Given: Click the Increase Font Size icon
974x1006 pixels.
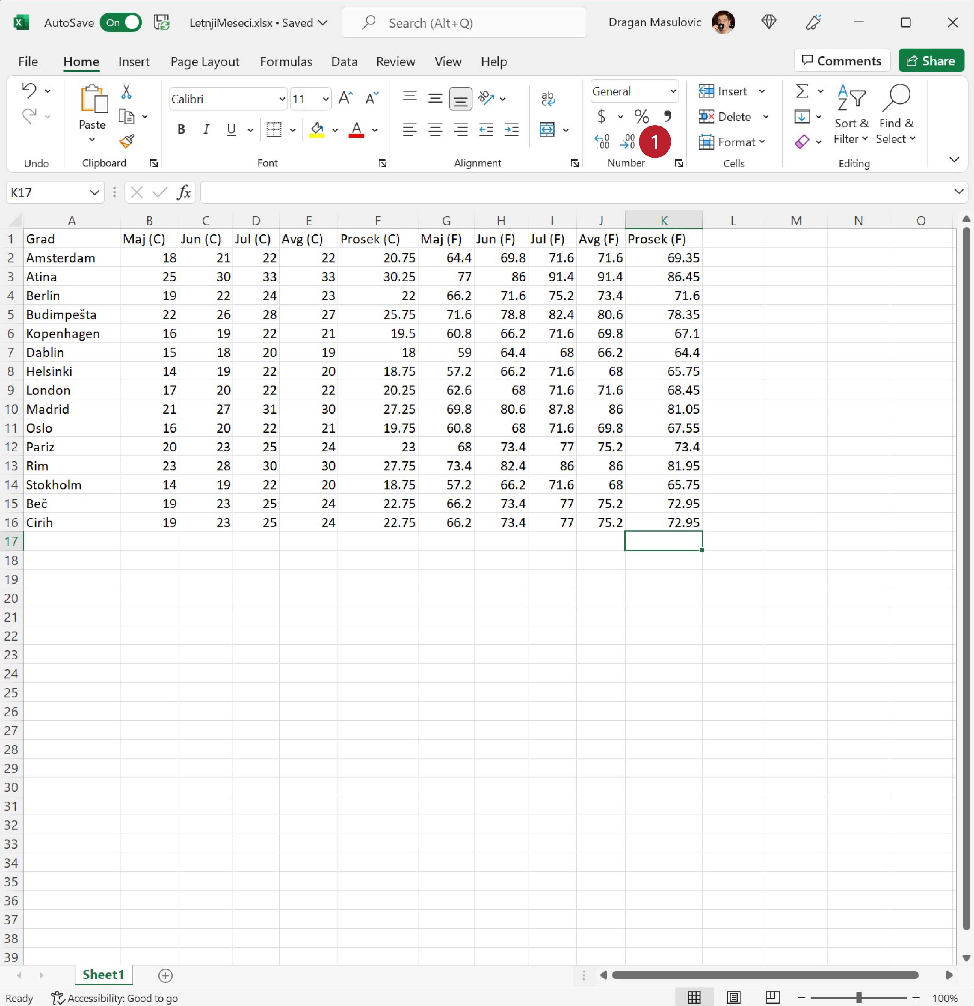Looking at the screenshot, I should pos(346,98).
